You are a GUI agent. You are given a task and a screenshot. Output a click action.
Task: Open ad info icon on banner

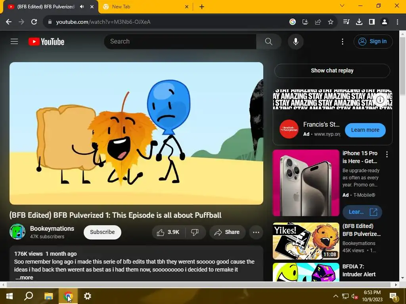coord(380,99)
